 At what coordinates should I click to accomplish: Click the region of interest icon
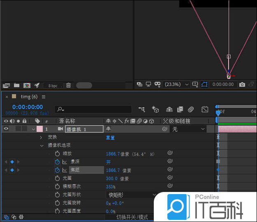coord(204,84)
